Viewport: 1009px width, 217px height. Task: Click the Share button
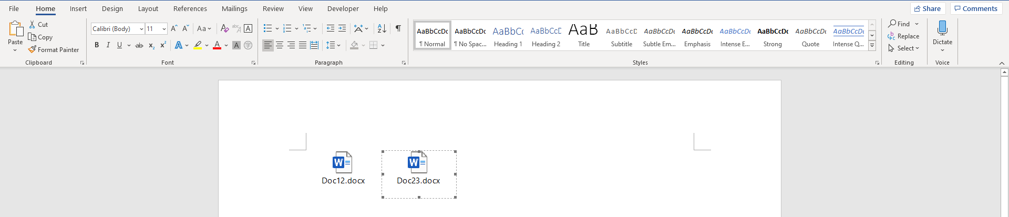(x=928, y=8)
